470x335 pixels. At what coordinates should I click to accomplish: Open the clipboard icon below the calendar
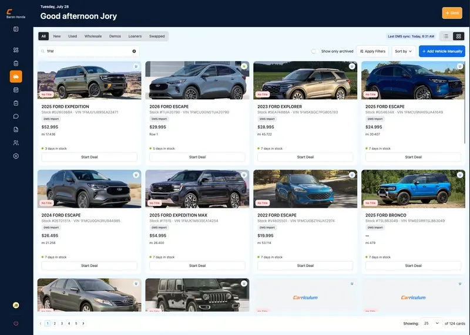(16, 103)
